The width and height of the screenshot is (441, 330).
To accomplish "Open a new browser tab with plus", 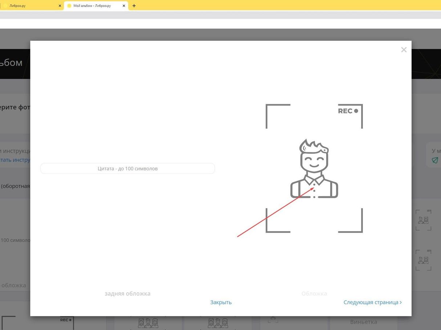I will [x=134, y=6].
